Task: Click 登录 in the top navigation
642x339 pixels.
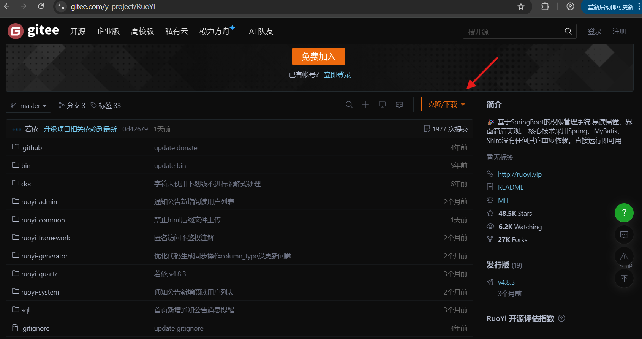Action: (595, 31)
